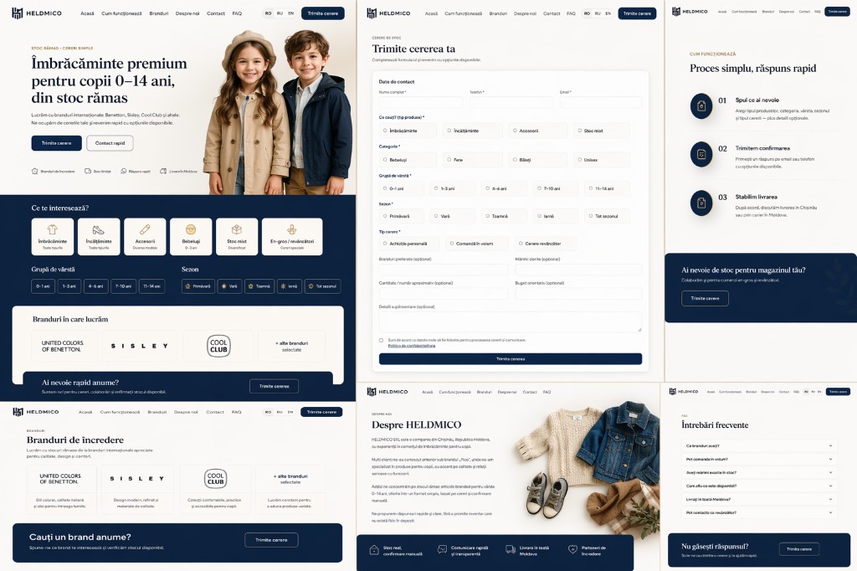Open the Politica de confidențialitate link
The width and height of the screenshot is (857, 571).
(412, 346)
